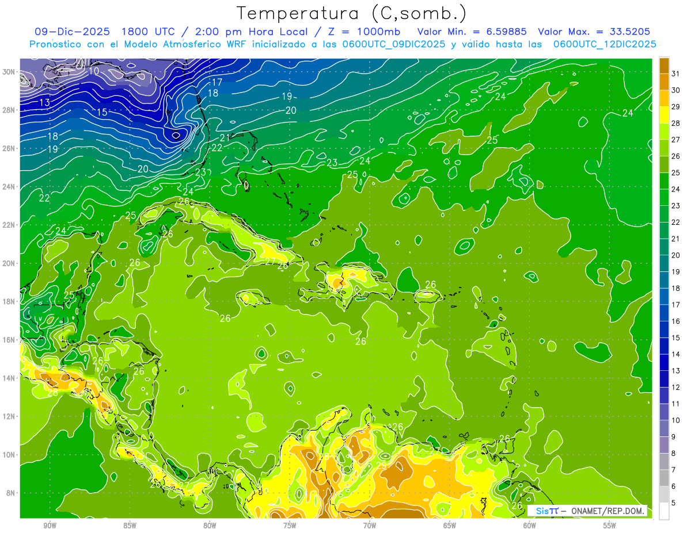Image resolution: width=691 pixels, height=533 pixels.
Task: Pick the legend swatch between 13 and 14
Action: [664, 362]
